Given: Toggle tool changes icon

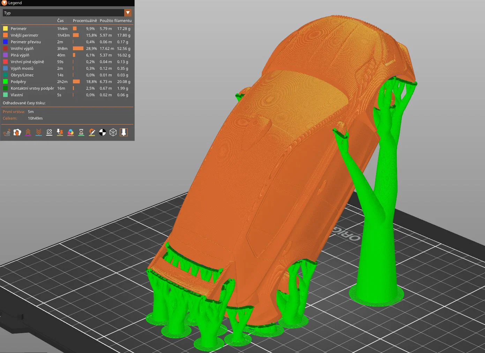Looking at the screenshot, I should (60, 132).
